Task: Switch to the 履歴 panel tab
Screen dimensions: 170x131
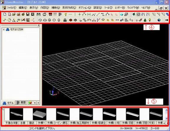Action: 21,102
